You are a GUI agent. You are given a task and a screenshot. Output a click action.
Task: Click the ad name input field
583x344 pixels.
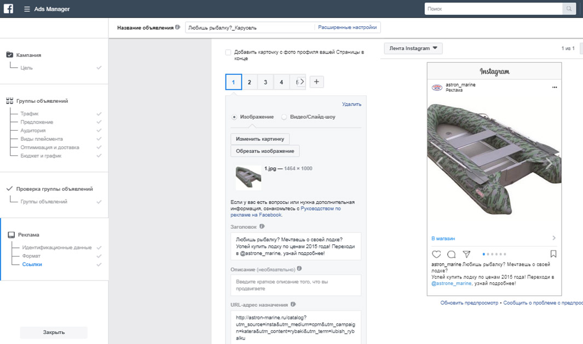(250, 27)
